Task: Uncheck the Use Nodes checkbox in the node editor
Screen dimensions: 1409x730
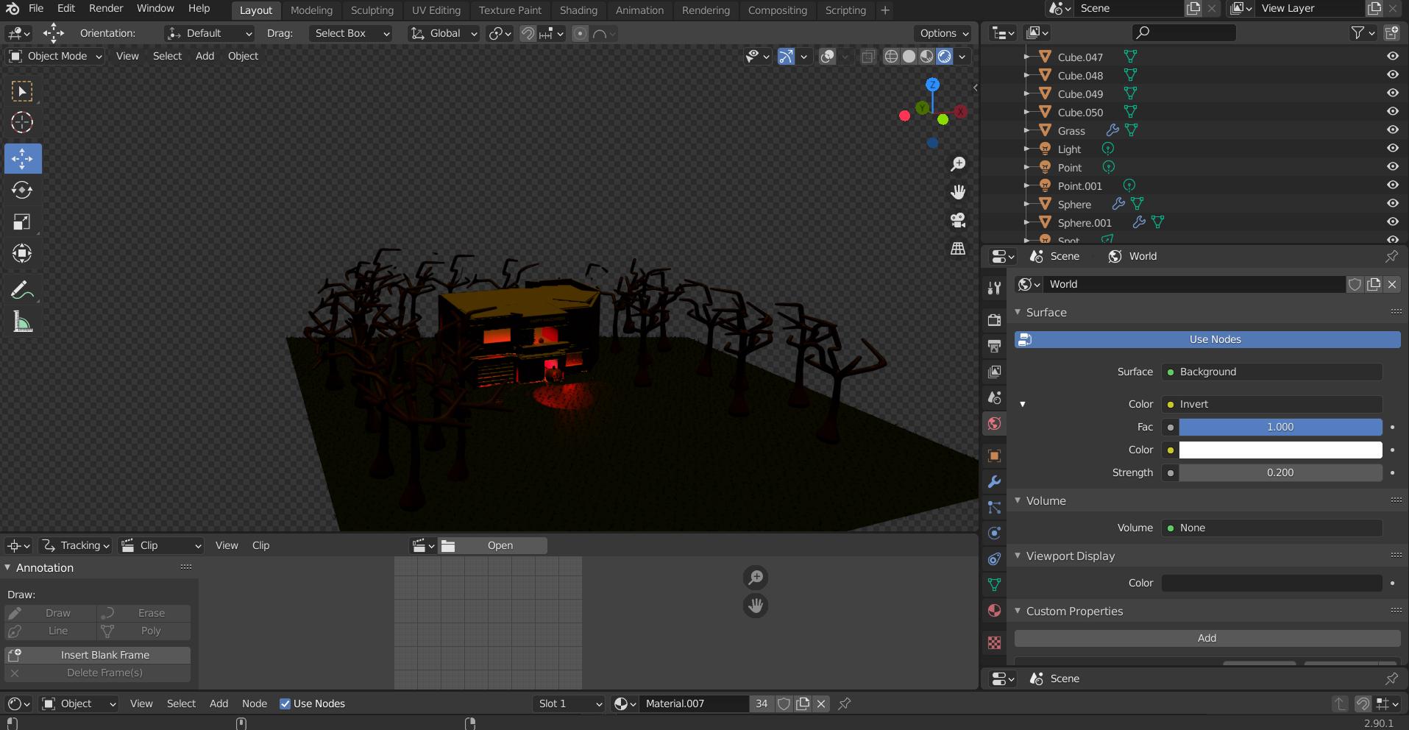Action: [x=285, y=704]
